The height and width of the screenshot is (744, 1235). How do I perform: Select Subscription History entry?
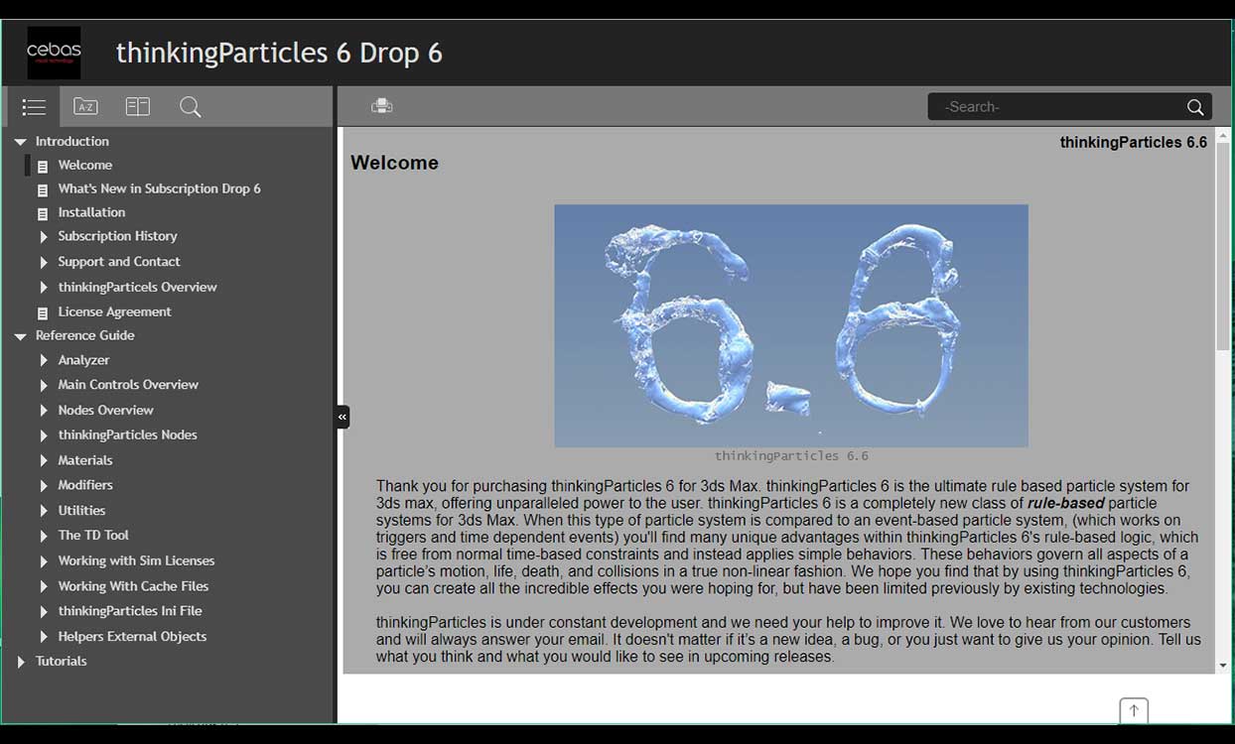[117, 236]
